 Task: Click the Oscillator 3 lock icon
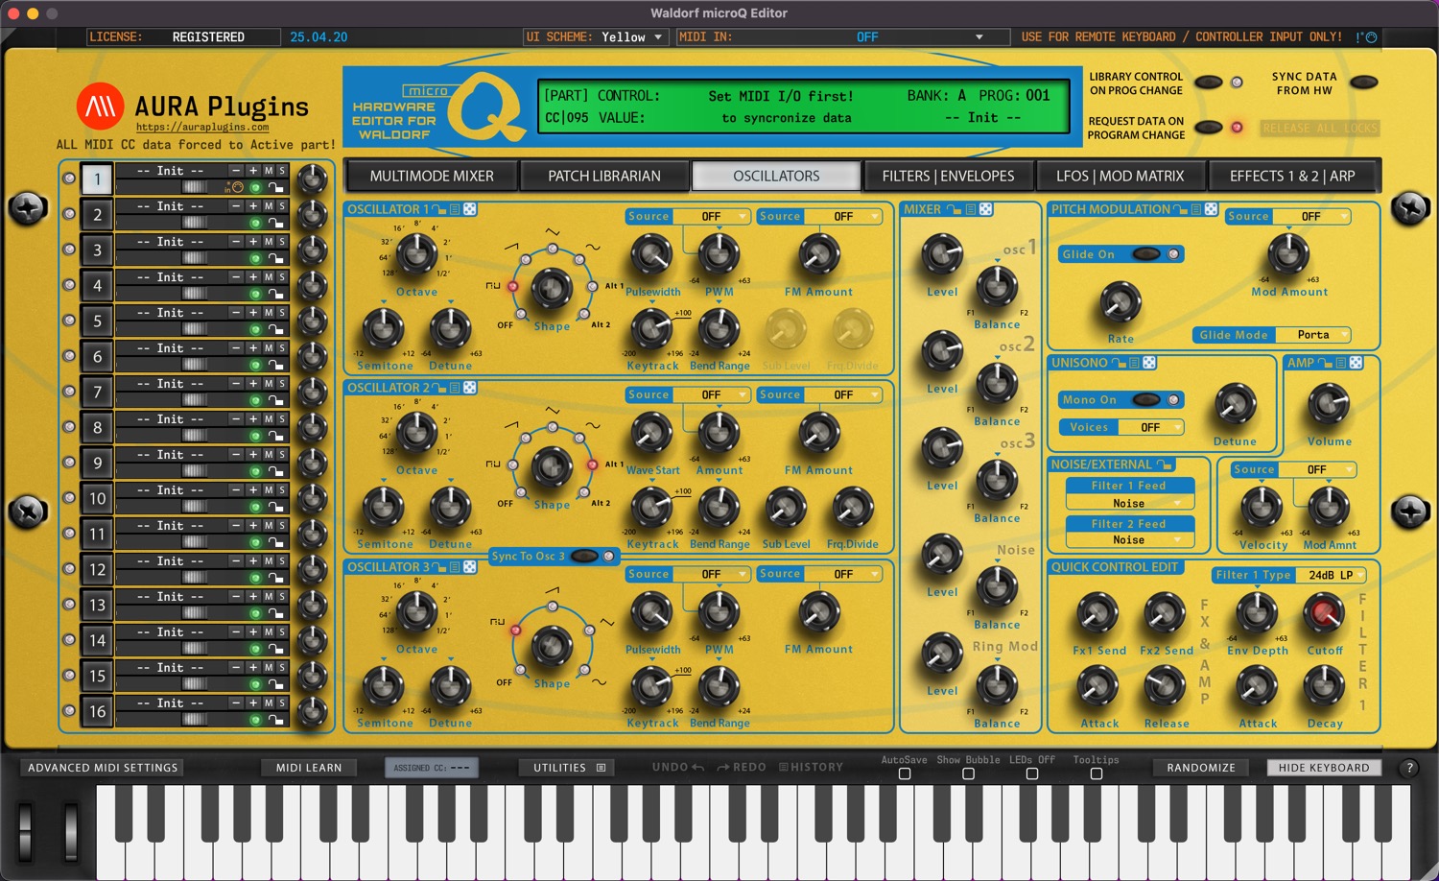[x=440, y=567]
